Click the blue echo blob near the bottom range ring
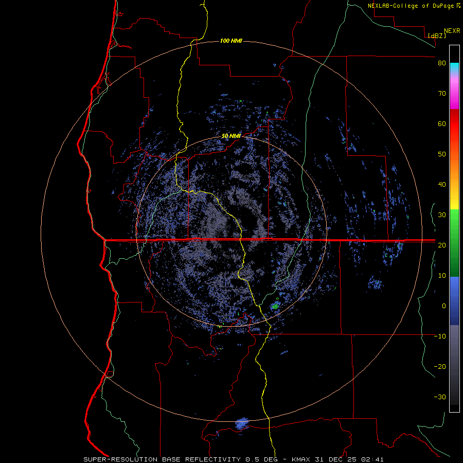The height and width of the screenshot is (463, 463). (x=242, y=424)
